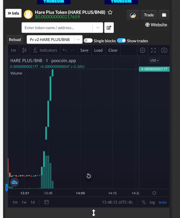This screenshot has width=180, height=218.
Task: Reset chart view with circular arrow button
Action: pyautogui.click(x=89, y=176)
